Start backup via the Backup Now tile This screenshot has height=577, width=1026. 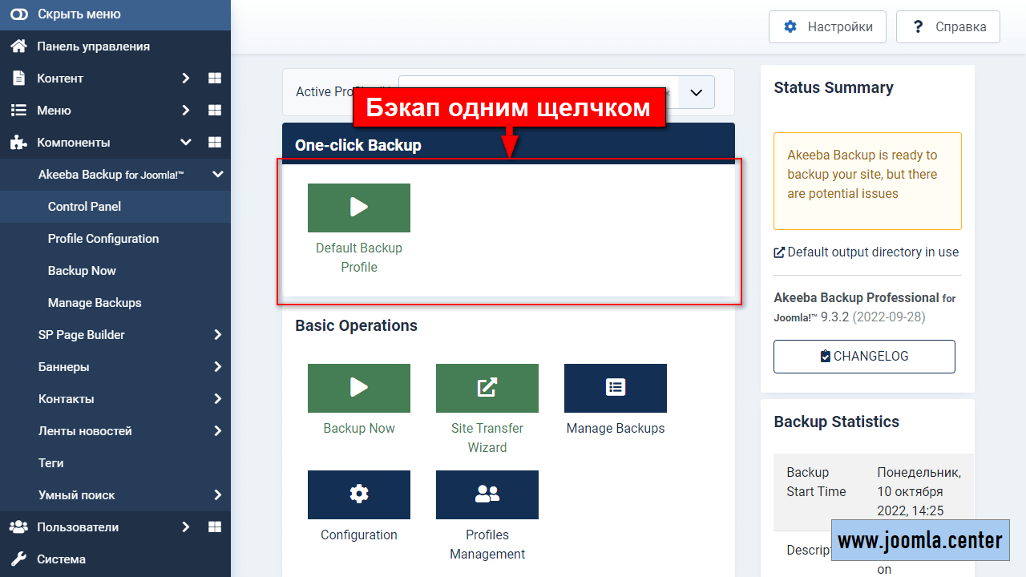coord(358,389)
